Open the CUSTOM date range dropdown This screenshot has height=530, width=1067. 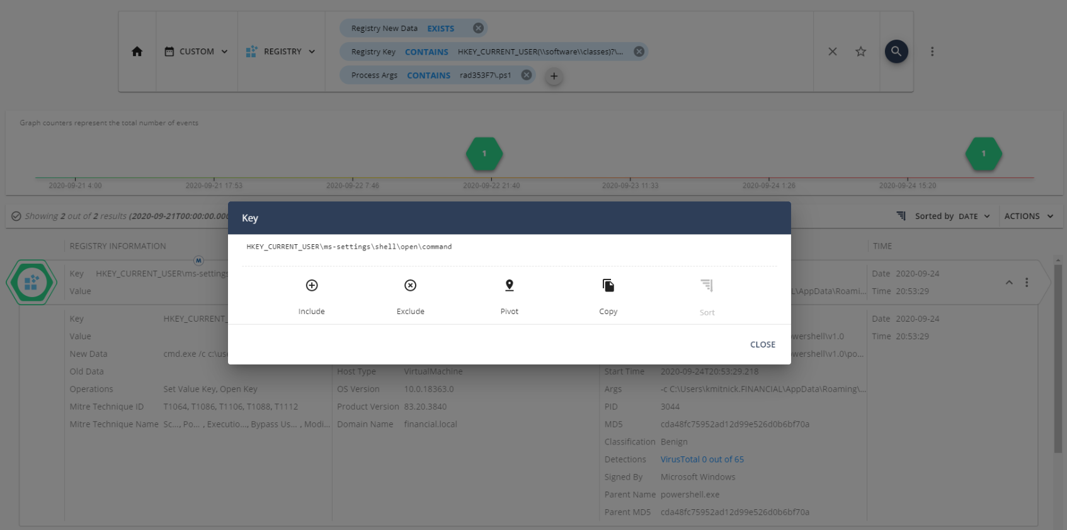[x=196, y=52]
